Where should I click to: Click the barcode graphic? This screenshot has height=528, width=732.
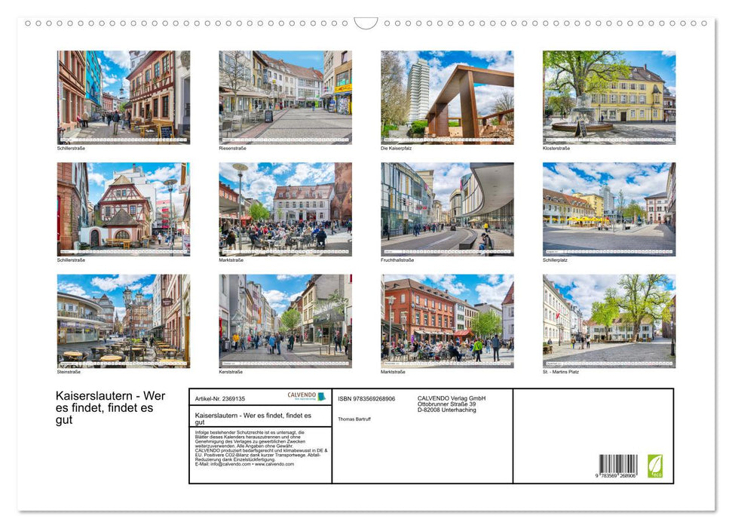coord(618,464)
